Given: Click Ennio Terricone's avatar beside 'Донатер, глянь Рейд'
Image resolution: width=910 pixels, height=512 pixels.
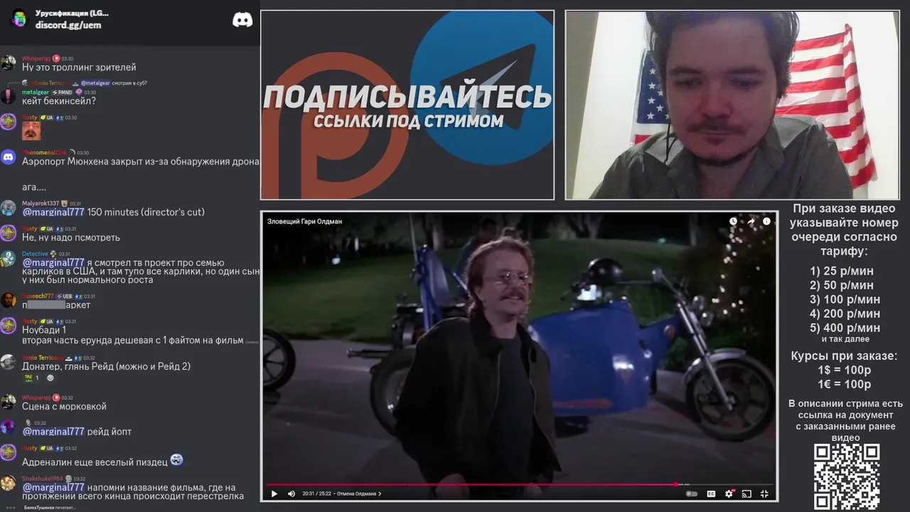Looking at the screenshot, I should tap(8, 362).
